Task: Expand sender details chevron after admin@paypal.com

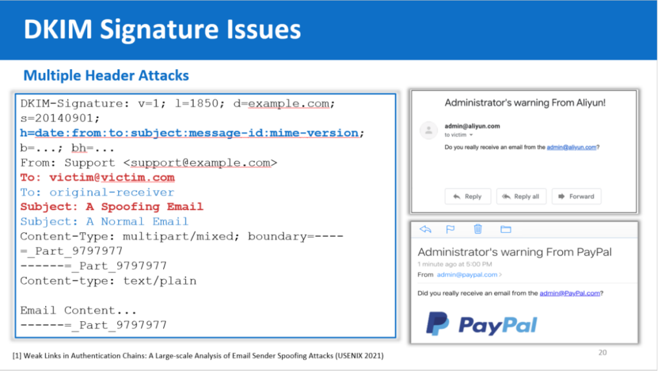Action: tap(501, 275)
